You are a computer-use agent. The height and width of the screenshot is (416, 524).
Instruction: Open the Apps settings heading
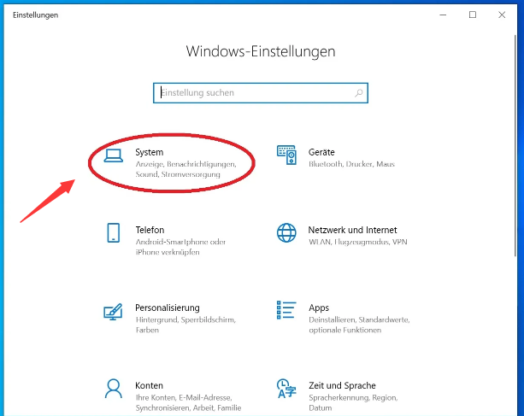tap(319, 308)
